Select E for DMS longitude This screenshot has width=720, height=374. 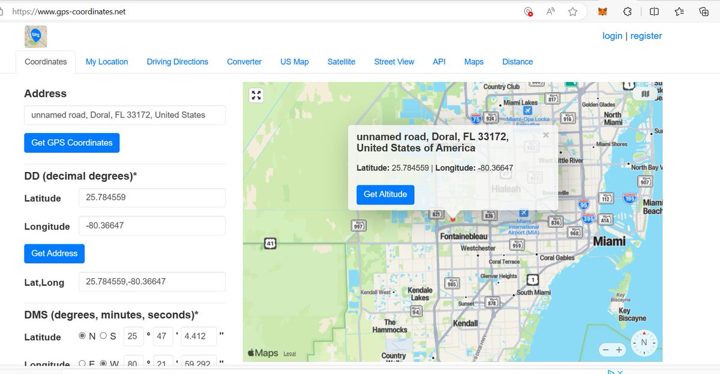point(82,364)
